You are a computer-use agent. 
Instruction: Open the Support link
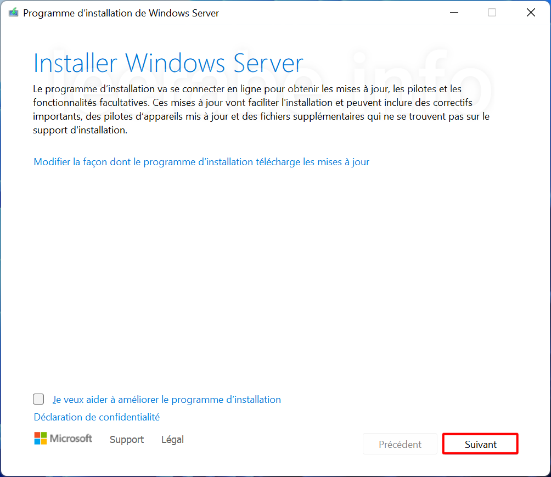click(127, 439)
